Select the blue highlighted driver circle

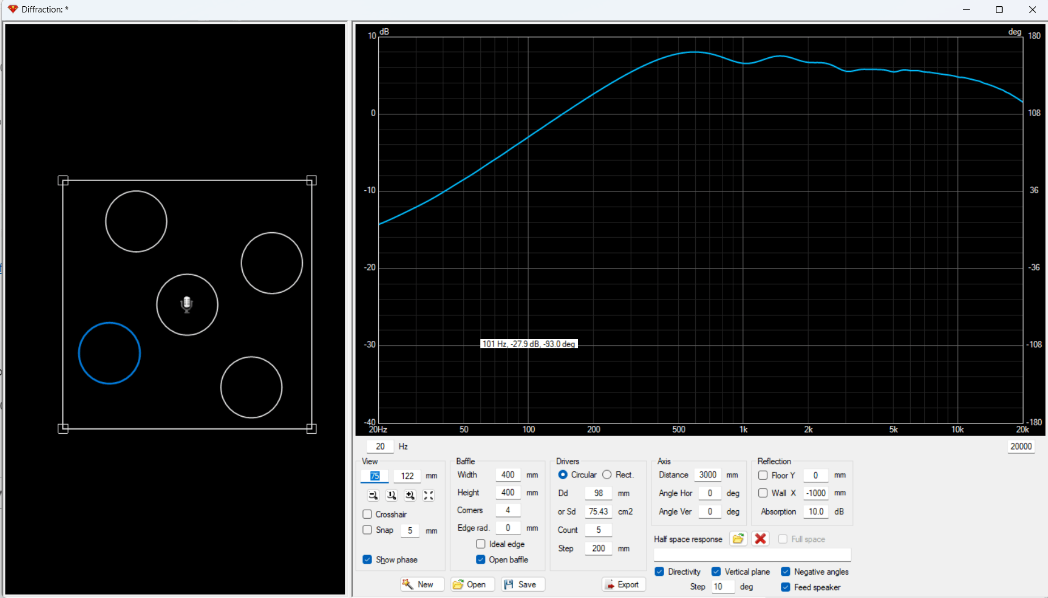pyautogui.click(x=109, y=353)
